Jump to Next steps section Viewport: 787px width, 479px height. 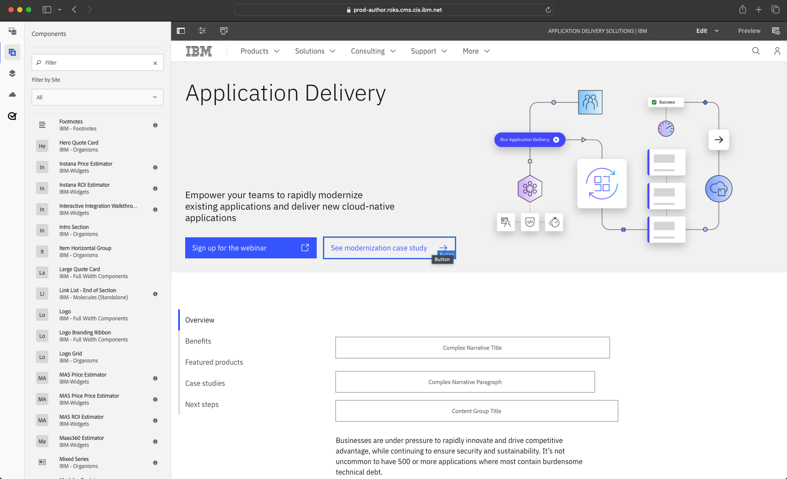click(202, 404)
